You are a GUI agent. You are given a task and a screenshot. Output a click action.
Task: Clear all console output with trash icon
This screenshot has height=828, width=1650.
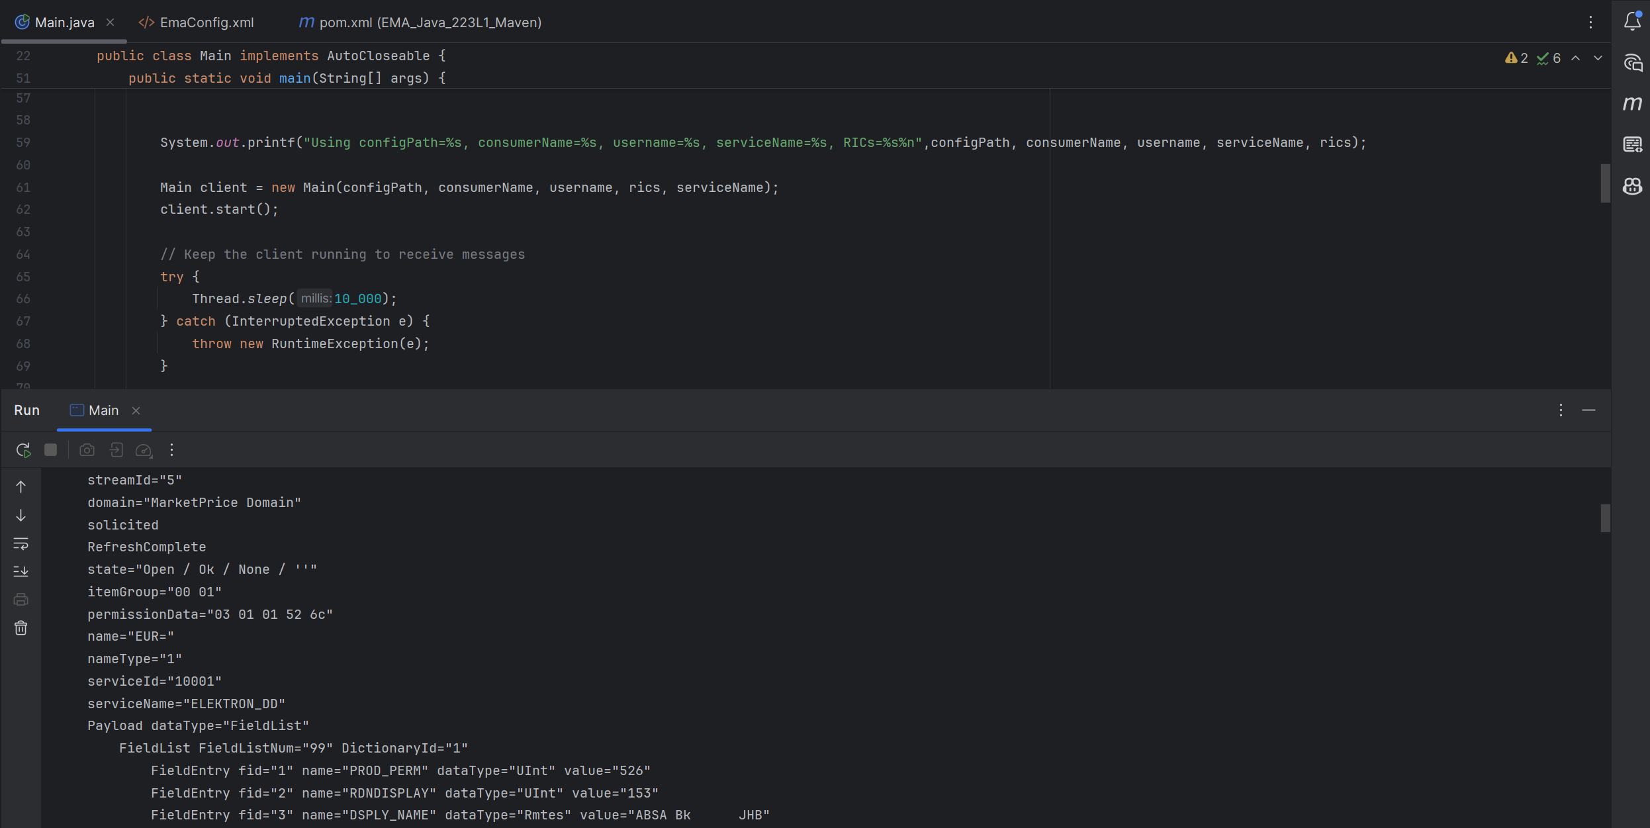point(21,628)
